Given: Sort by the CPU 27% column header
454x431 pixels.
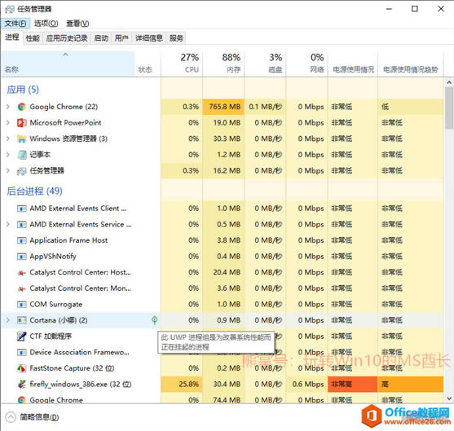Looking at the screenshot, I should 182,64.
